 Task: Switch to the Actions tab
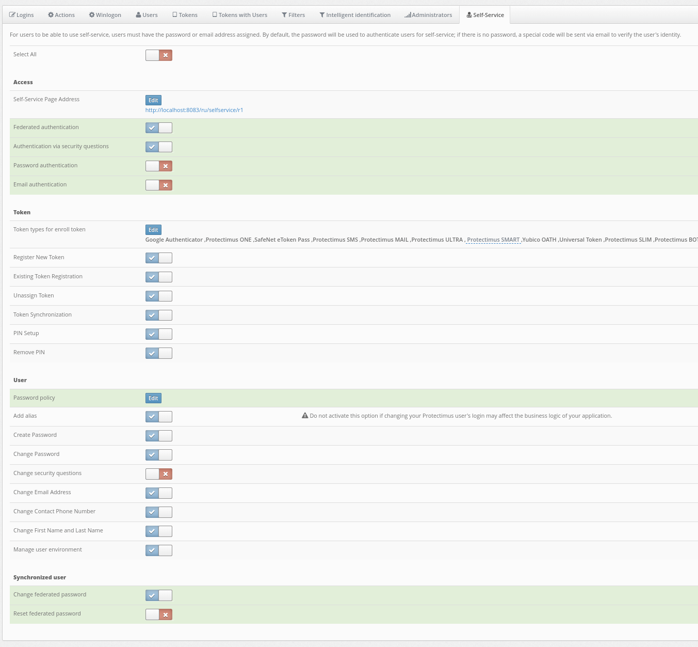[61, 15]
